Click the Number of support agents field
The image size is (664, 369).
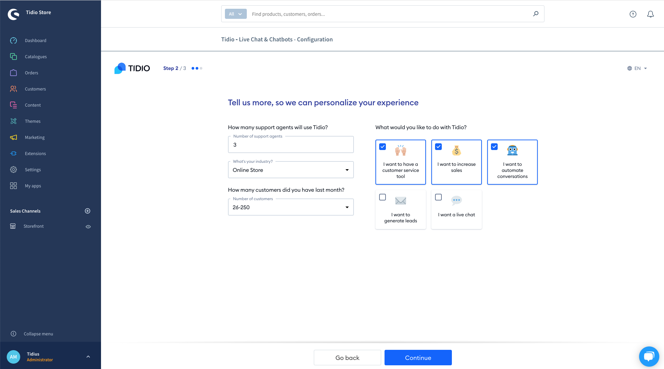point(291,145)
